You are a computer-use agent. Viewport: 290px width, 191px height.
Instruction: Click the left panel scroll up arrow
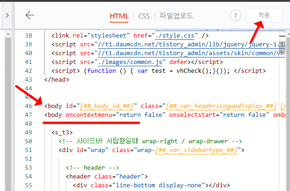pyautogui.click(x=8, y=34)
